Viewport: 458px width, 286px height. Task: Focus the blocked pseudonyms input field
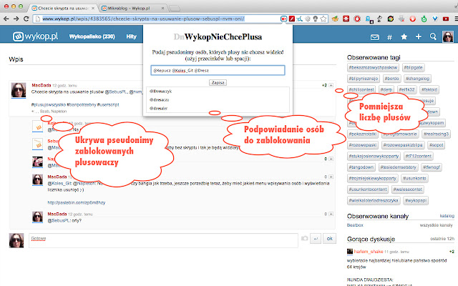pos(218,70)
